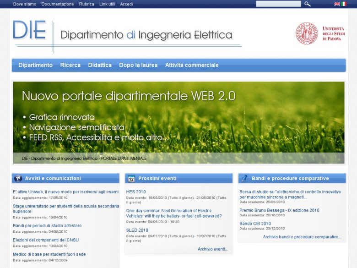Click Data scadenza: 23/12/2010 text

(262, 228)
